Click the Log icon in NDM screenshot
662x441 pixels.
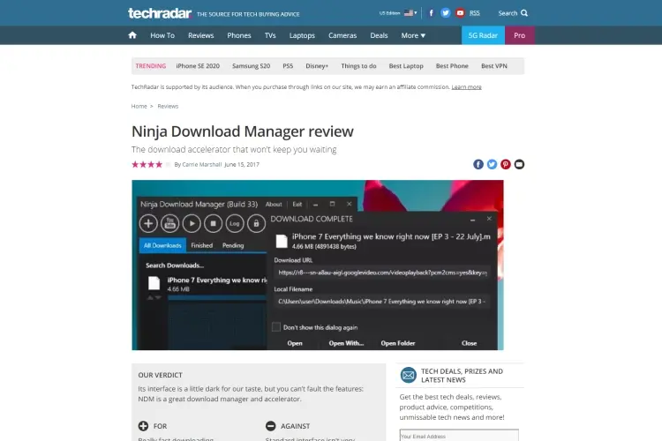pos(235,223)
